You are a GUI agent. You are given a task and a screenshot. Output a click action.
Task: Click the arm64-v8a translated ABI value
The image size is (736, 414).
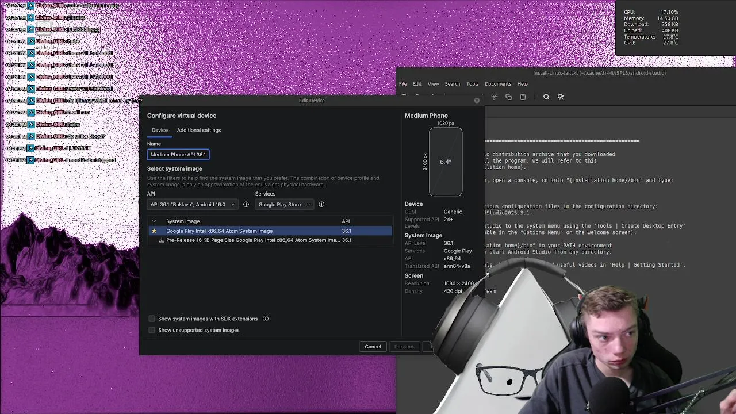point(457,266)
